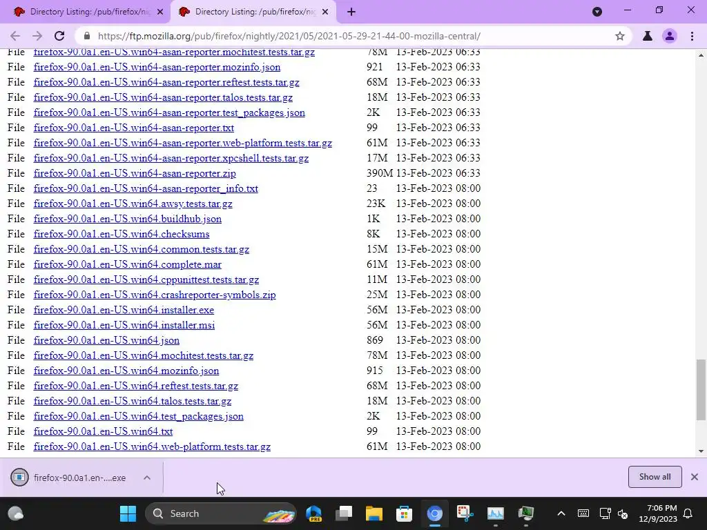Open win64.buildhub.json link
This screenshot has width=707, height=530.
point(128,219)
